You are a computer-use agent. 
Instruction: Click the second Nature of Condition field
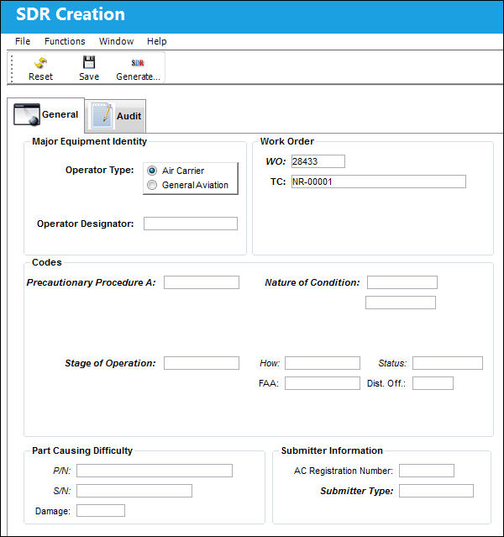401,303
